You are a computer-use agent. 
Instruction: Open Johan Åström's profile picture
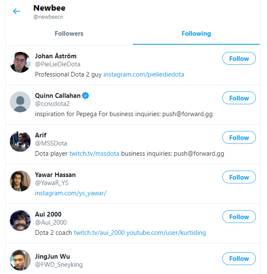[x=20, y=63]
